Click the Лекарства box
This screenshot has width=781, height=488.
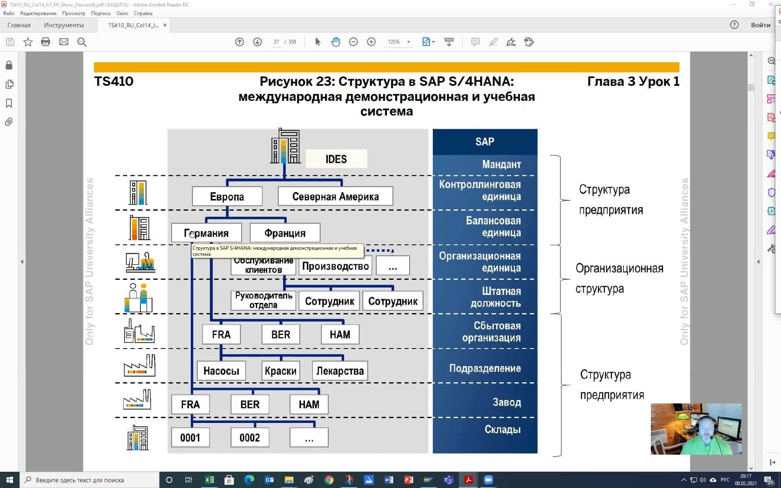point(340,371)
